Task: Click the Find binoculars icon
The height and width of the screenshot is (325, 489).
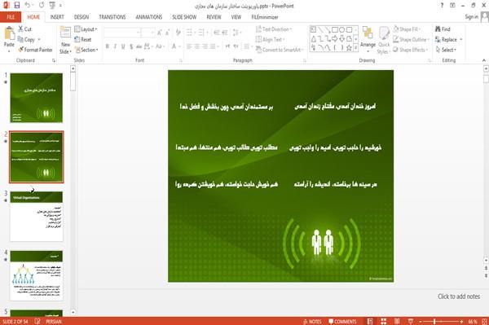Action: pyautogui.click(x=438, y=29)
